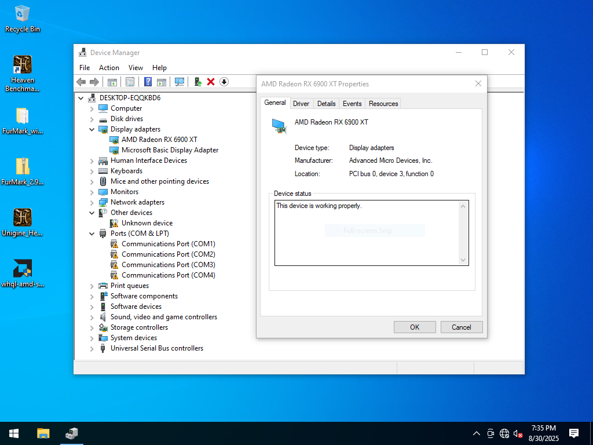Open the Help menu
This screenshot has width=593, height=445.
click(x=159, y=68)
